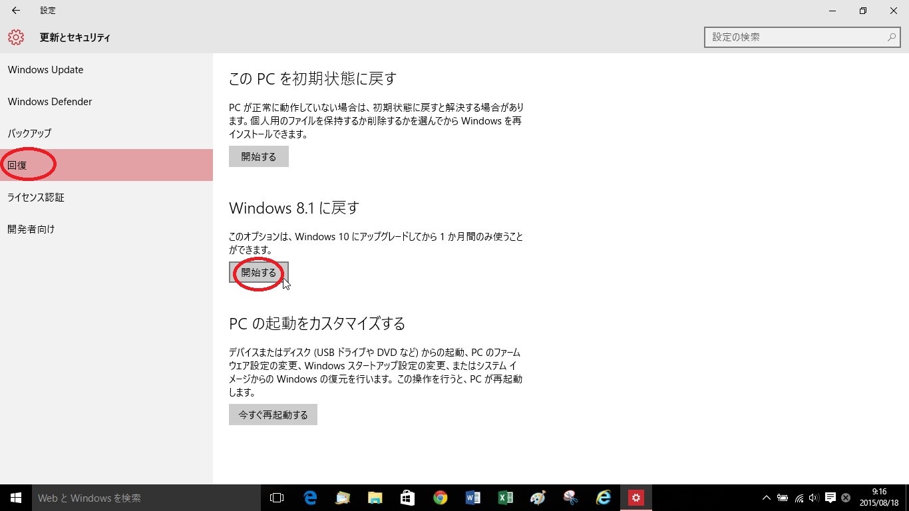The width and height of the screenshot is (909, 511).
Task: Open Task View from taskbar
Action: [277, 498]
